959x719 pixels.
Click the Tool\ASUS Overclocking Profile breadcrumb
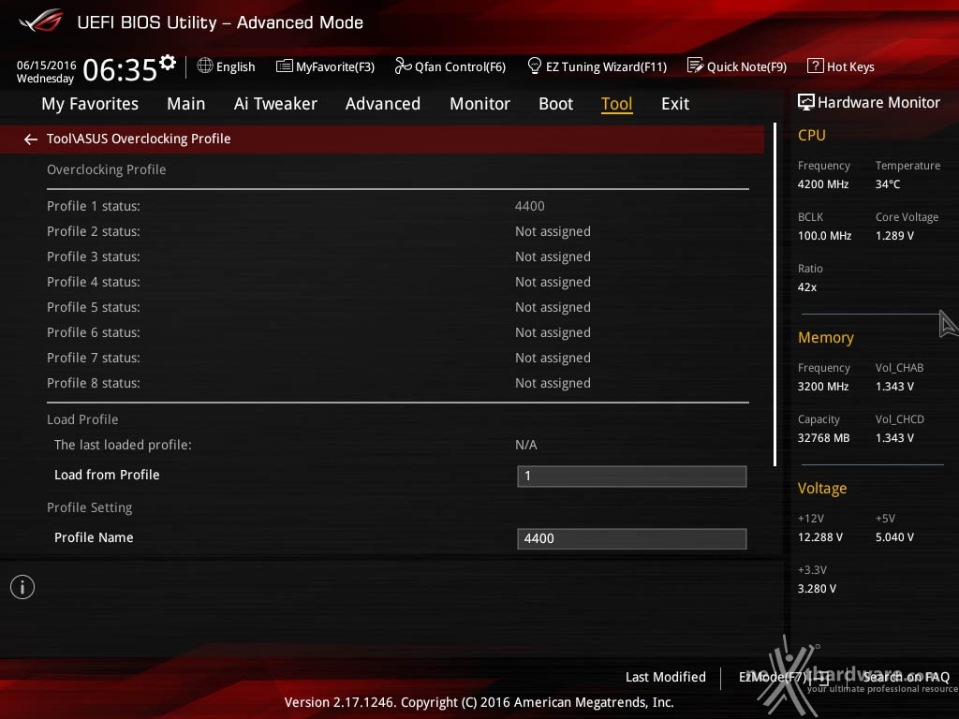point(139,139)
